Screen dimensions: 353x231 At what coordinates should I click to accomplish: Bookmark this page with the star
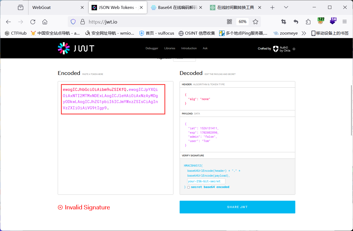(255, 22)
